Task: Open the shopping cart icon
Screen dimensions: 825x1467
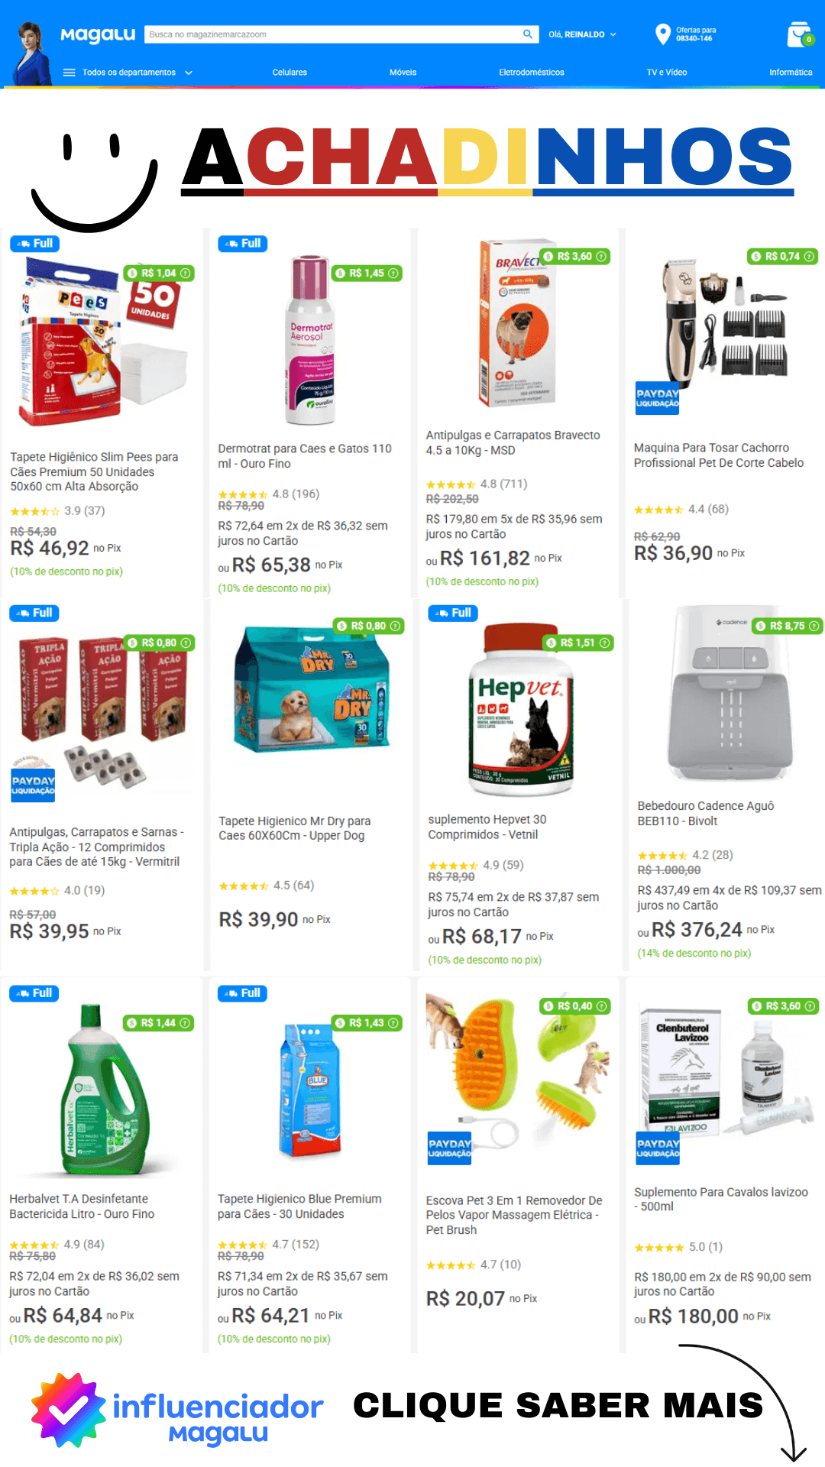Action: [x=800, y=34]
